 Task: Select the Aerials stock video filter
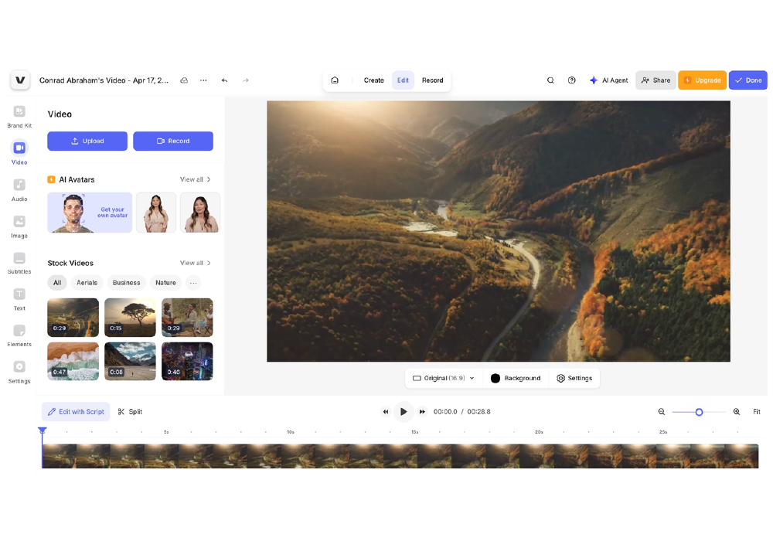coord(87,283)
